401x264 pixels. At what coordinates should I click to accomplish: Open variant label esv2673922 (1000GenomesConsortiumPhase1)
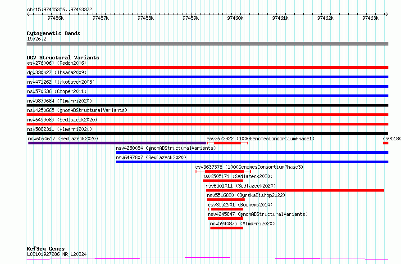[260, 139]
